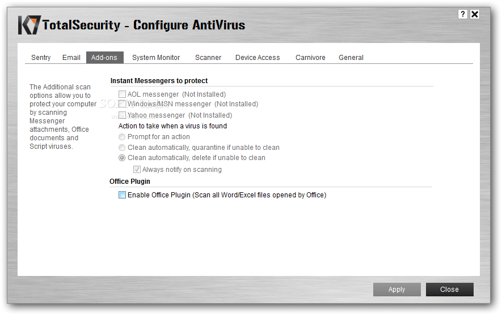Screen dimensions: 502x315
Task: Click the Office Plugin heading
Action: pyautogui.click(x=130, y=182)
